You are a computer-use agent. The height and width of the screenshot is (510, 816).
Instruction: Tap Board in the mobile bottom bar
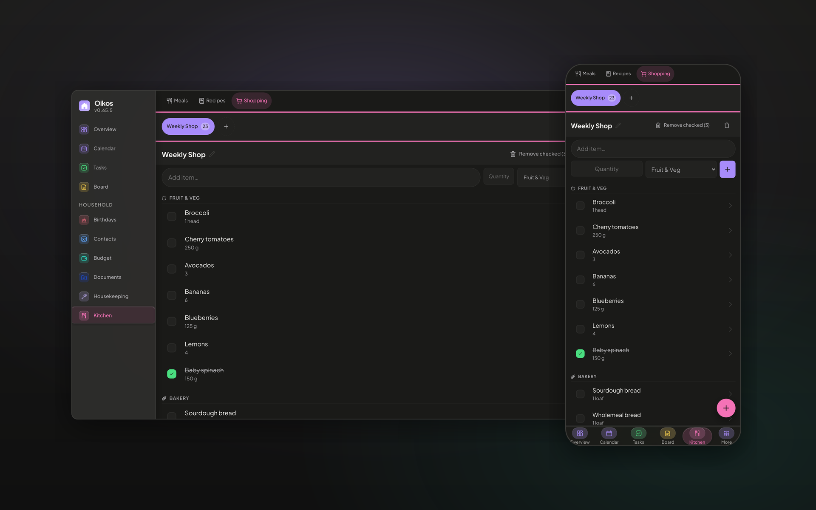(668, 436)
